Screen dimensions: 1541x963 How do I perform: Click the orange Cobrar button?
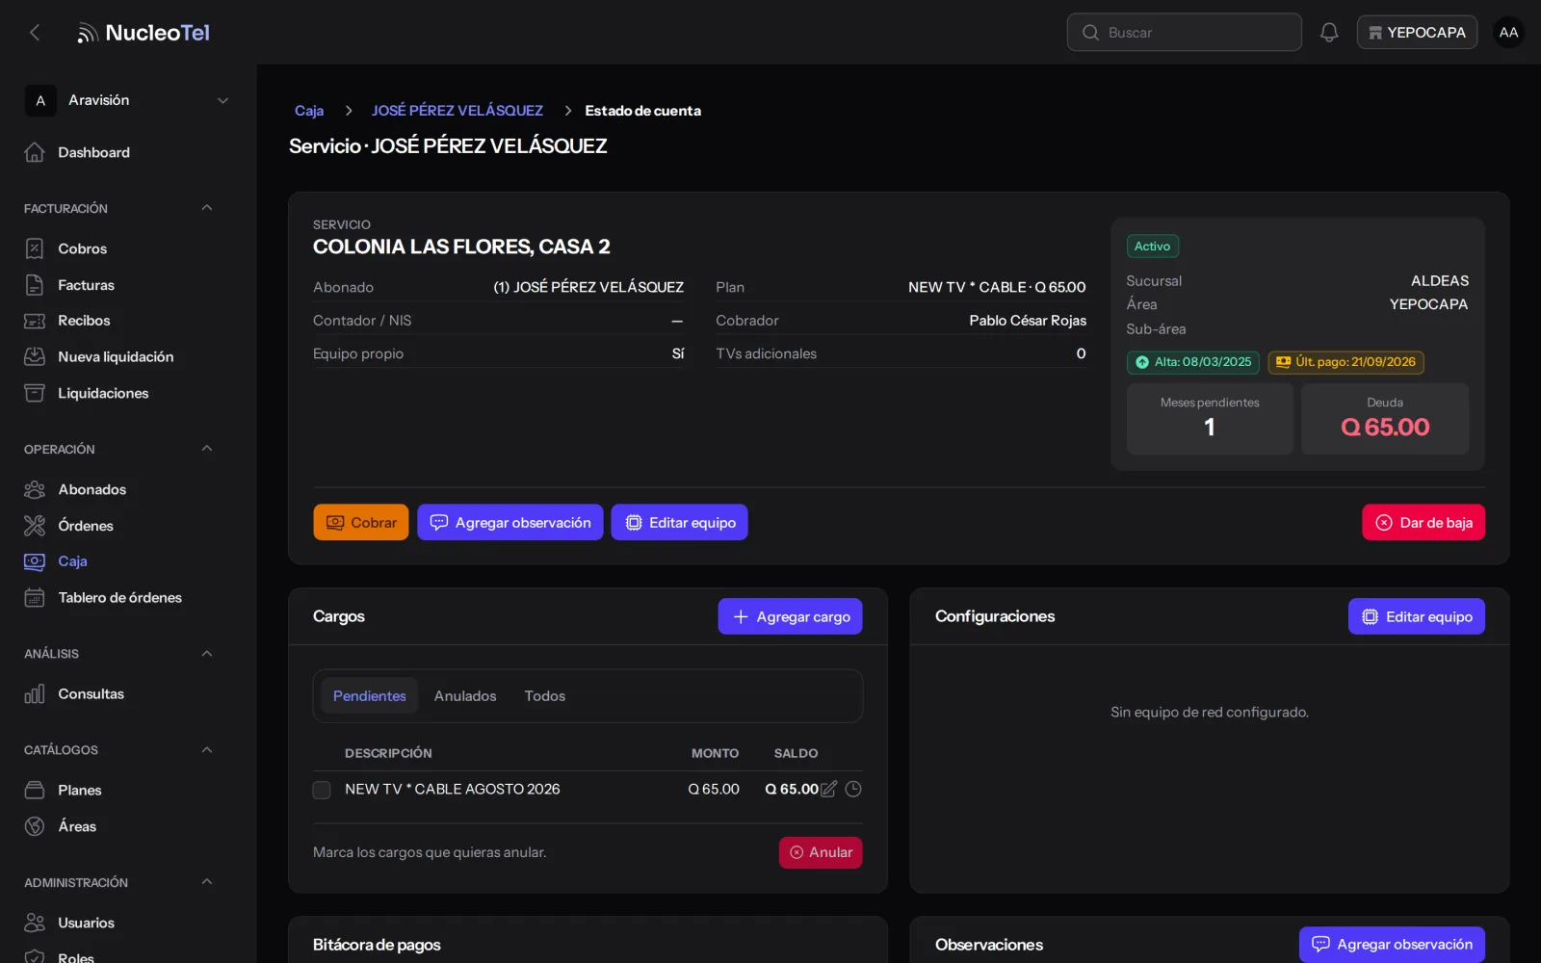click(361, 523)
